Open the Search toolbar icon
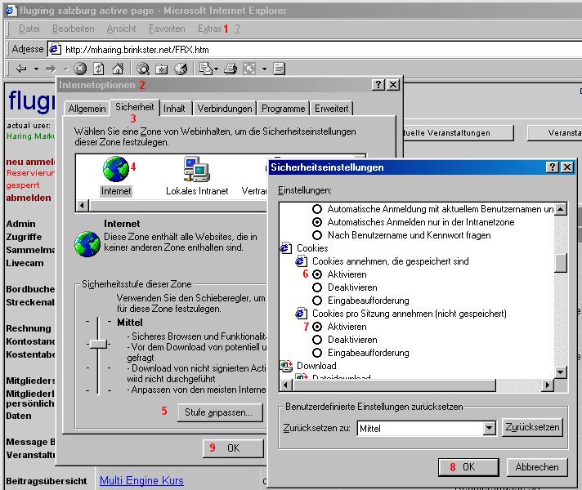The image size is (582, 490). [143, 69]
